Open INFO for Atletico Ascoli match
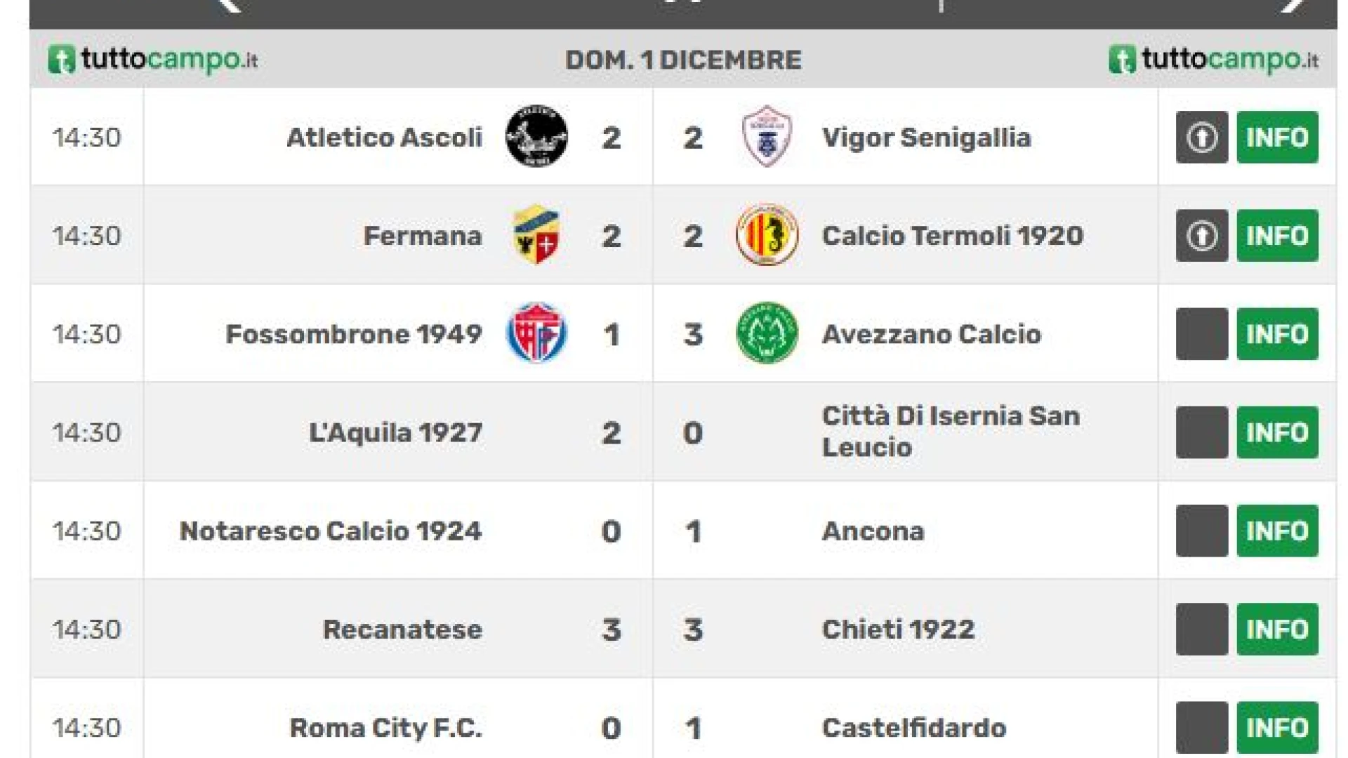This screenshot has height=758, width=1348. point(1277,137)
